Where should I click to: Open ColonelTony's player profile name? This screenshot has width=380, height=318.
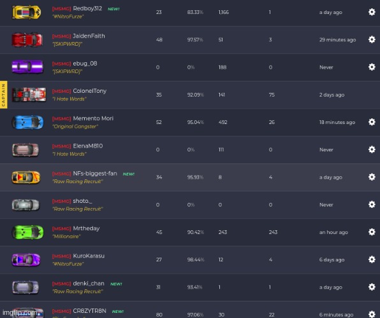coord(90,91)
